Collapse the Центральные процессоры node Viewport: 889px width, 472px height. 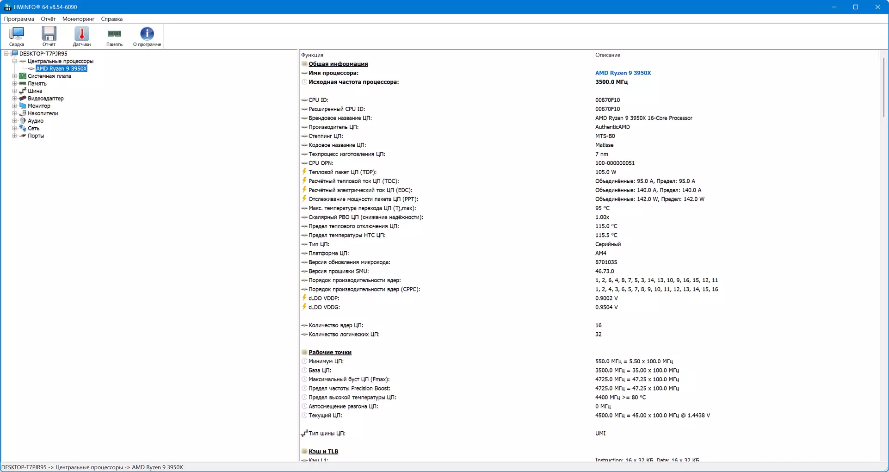[x=14, y=61]
